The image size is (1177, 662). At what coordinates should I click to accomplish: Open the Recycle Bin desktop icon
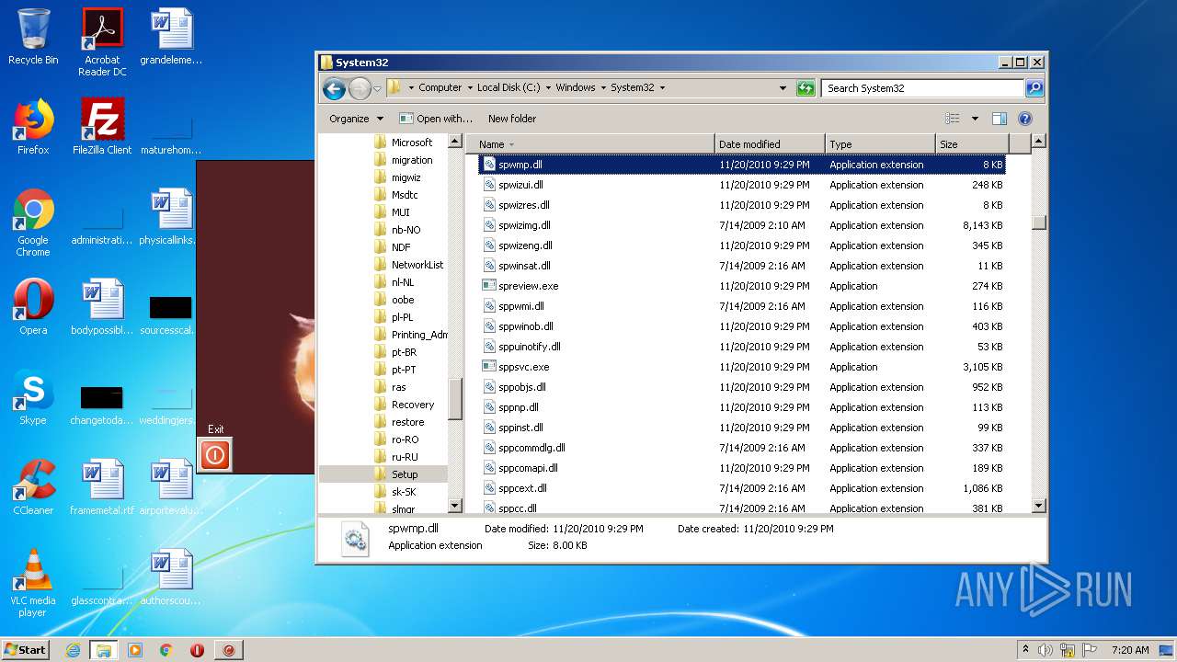pyautogui.click(x=33, y=37)
